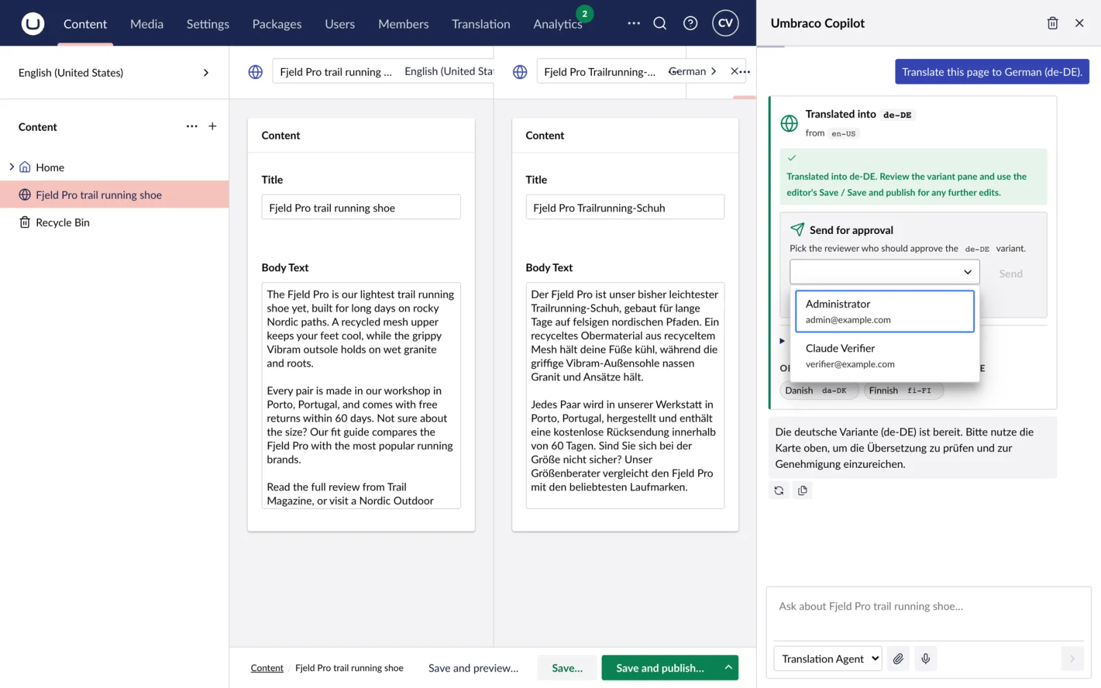Choose Claude Verifier as the reviewer
Image resolution: width=1101 pixels, height=688 pixels.
884,356
